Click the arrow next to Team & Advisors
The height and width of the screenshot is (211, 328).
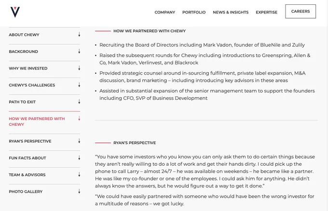coord(79,174)
